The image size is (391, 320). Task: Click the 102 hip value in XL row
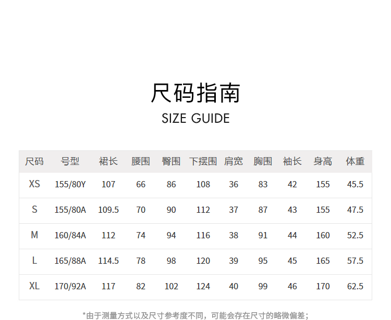pos(171,286)
